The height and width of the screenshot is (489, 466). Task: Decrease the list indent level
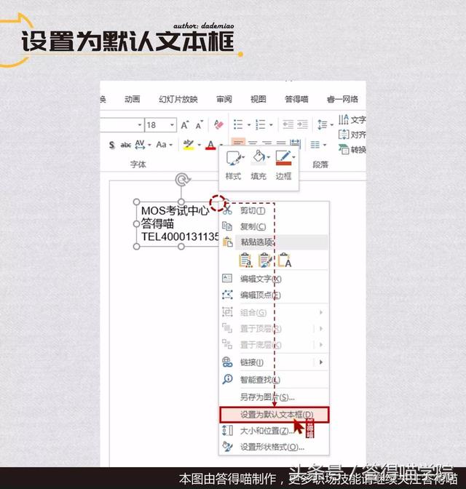(288, 124)
